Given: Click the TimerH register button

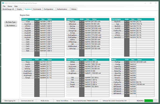Looking at the screenshot, I should tap(72, 84).
